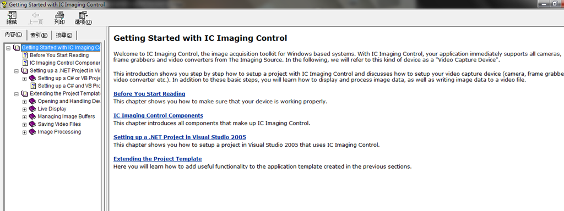Click the question-mark page icon for Before You Start Reading

(x=25, y=55)
